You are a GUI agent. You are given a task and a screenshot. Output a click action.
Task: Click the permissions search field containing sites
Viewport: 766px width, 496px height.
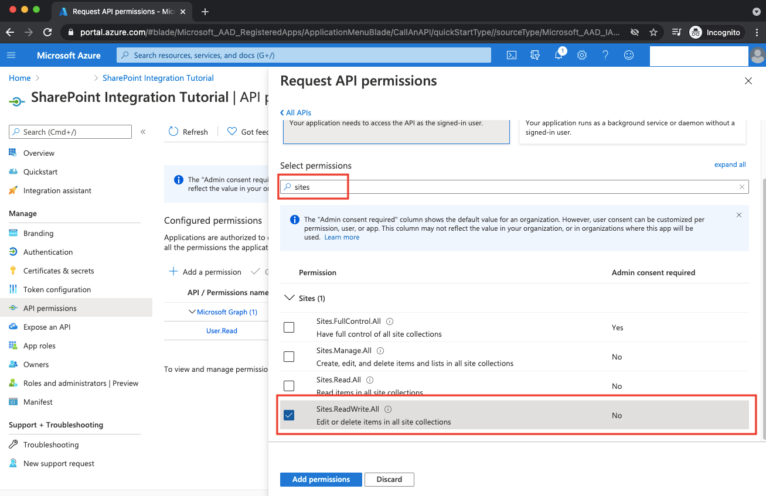pyautogui.click(x=515, y=187)
